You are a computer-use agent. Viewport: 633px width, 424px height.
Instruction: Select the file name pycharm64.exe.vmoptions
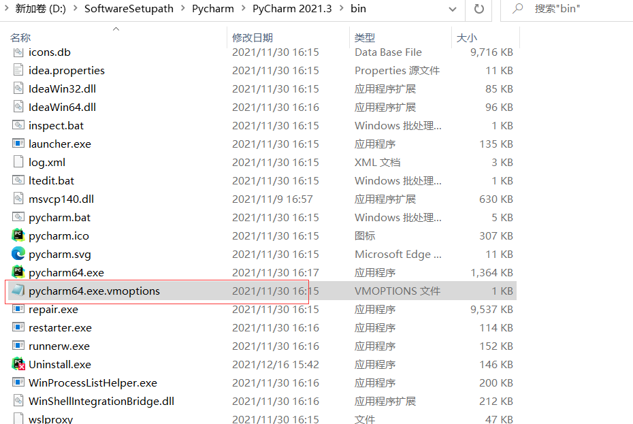[94, 291]
